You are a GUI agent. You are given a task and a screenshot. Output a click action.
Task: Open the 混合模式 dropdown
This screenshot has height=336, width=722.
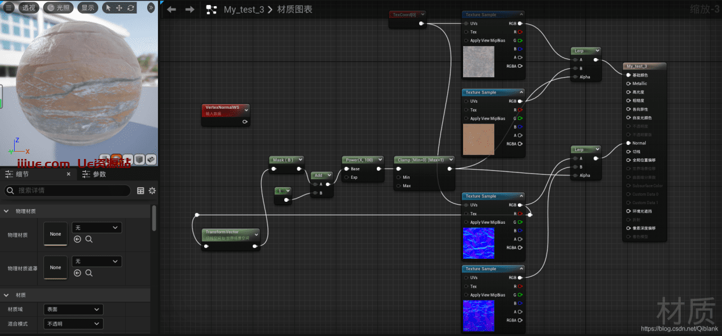coord(73,324)
